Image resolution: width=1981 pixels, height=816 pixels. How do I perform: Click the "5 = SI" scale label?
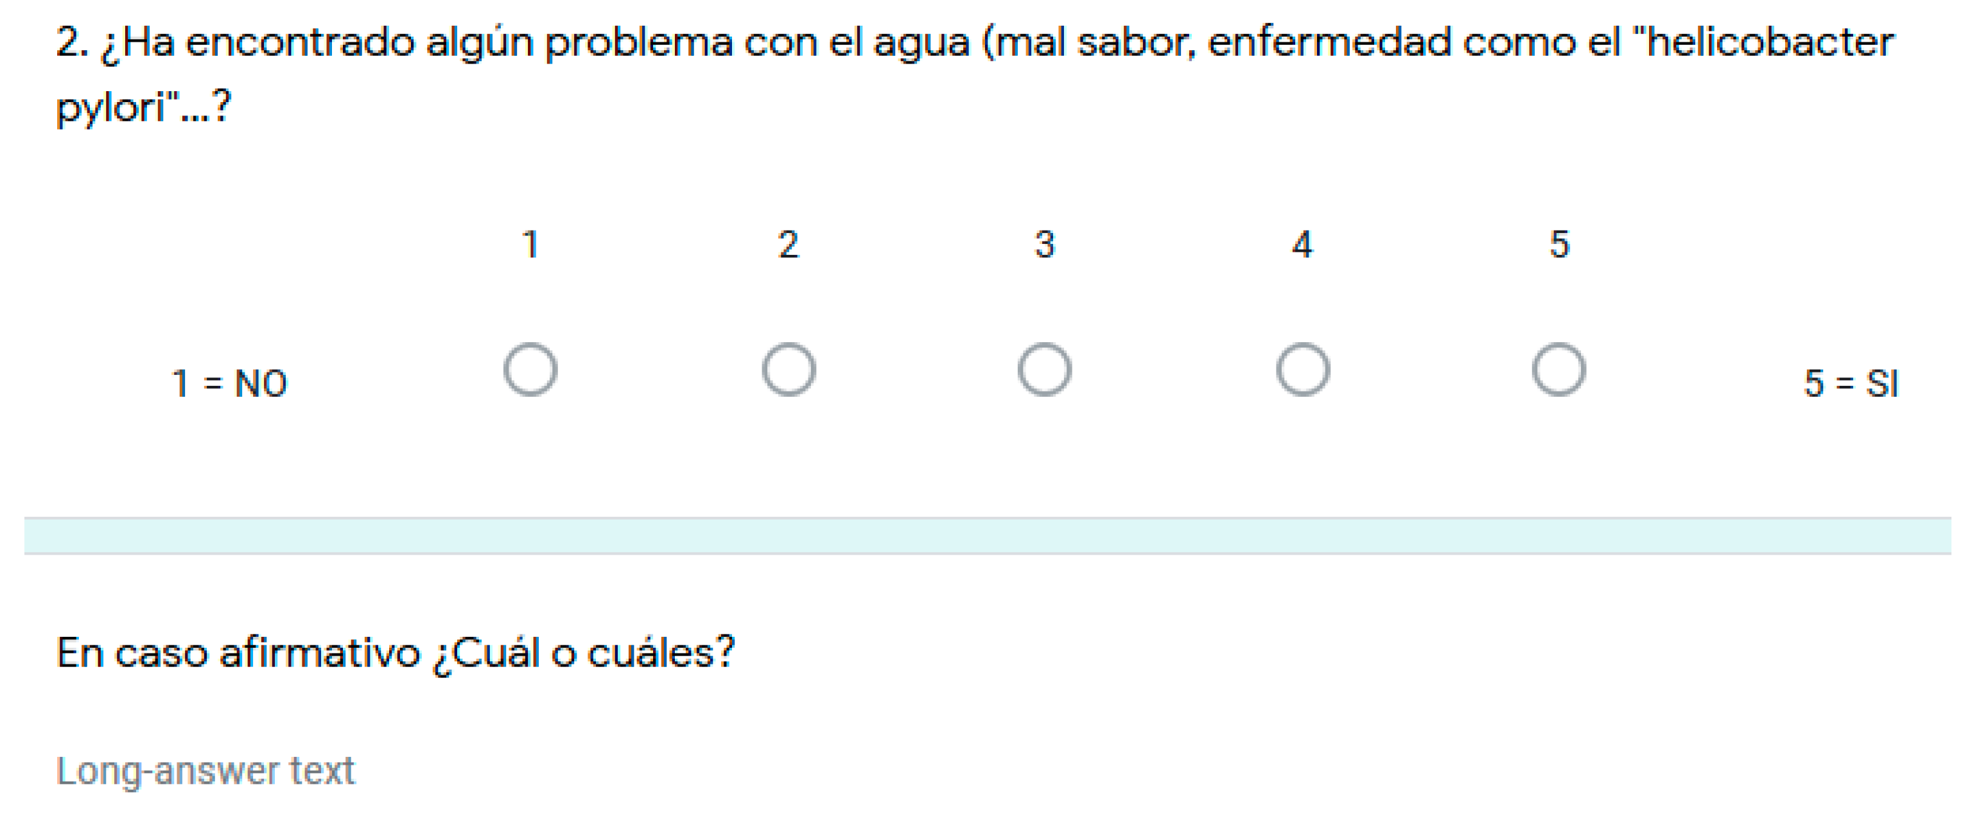[1850, 383]
